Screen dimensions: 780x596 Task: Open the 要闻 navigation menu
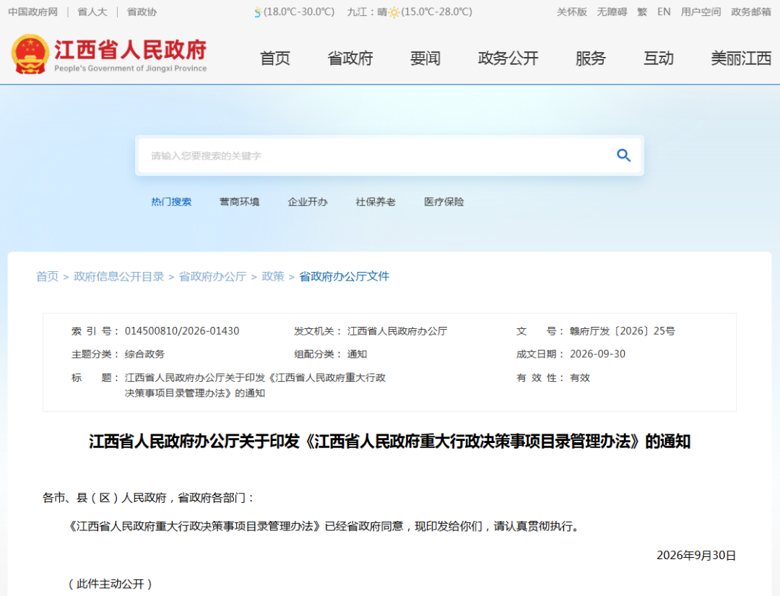[x=425, y=58]
